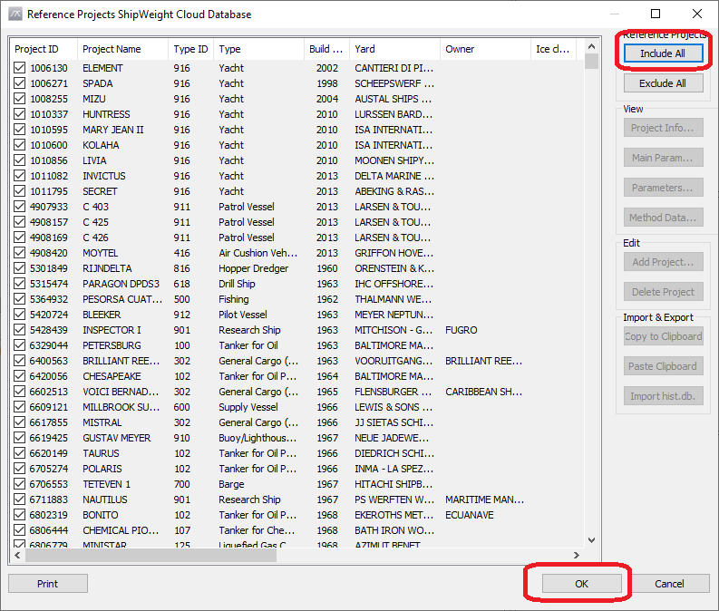Click the Barge type cell
Viewport: 719px width, 611px height.
[x=231, y=484]
